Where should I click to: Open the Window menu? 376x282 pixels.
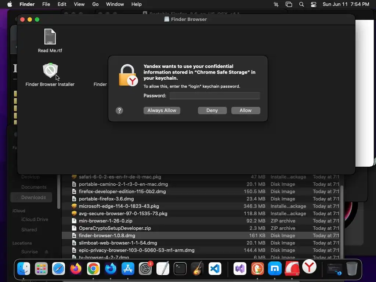coord(115,4)
